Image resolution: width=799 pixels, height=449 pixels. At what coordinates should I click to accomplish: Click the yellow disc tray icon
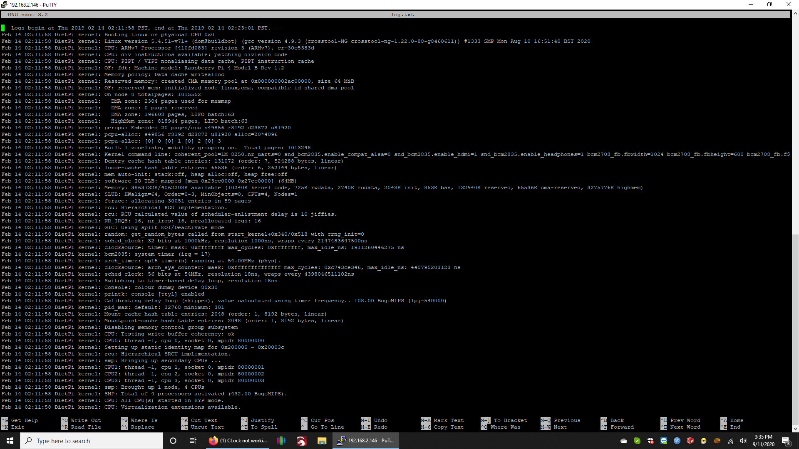click(704, 441)
